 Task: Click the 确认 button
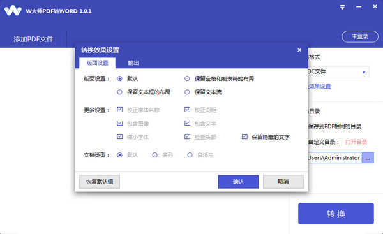tap(238, 182)
